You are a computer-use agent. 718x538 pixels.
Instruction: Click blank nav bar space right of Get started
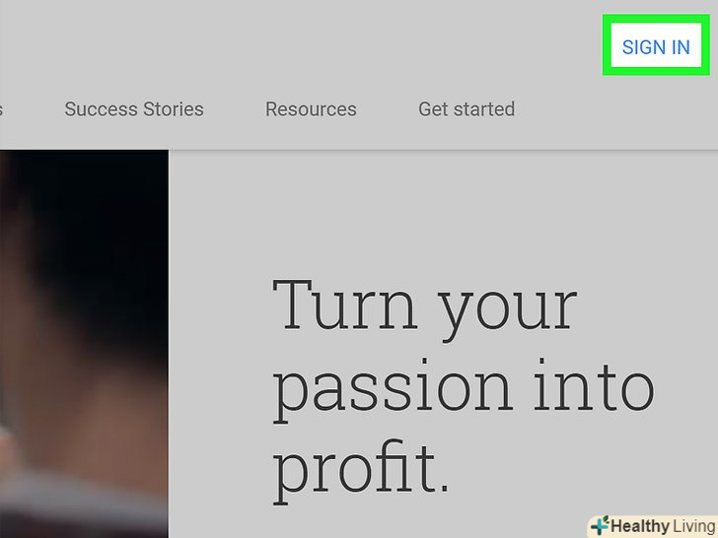pyautogui.click(x=611, y=108)
